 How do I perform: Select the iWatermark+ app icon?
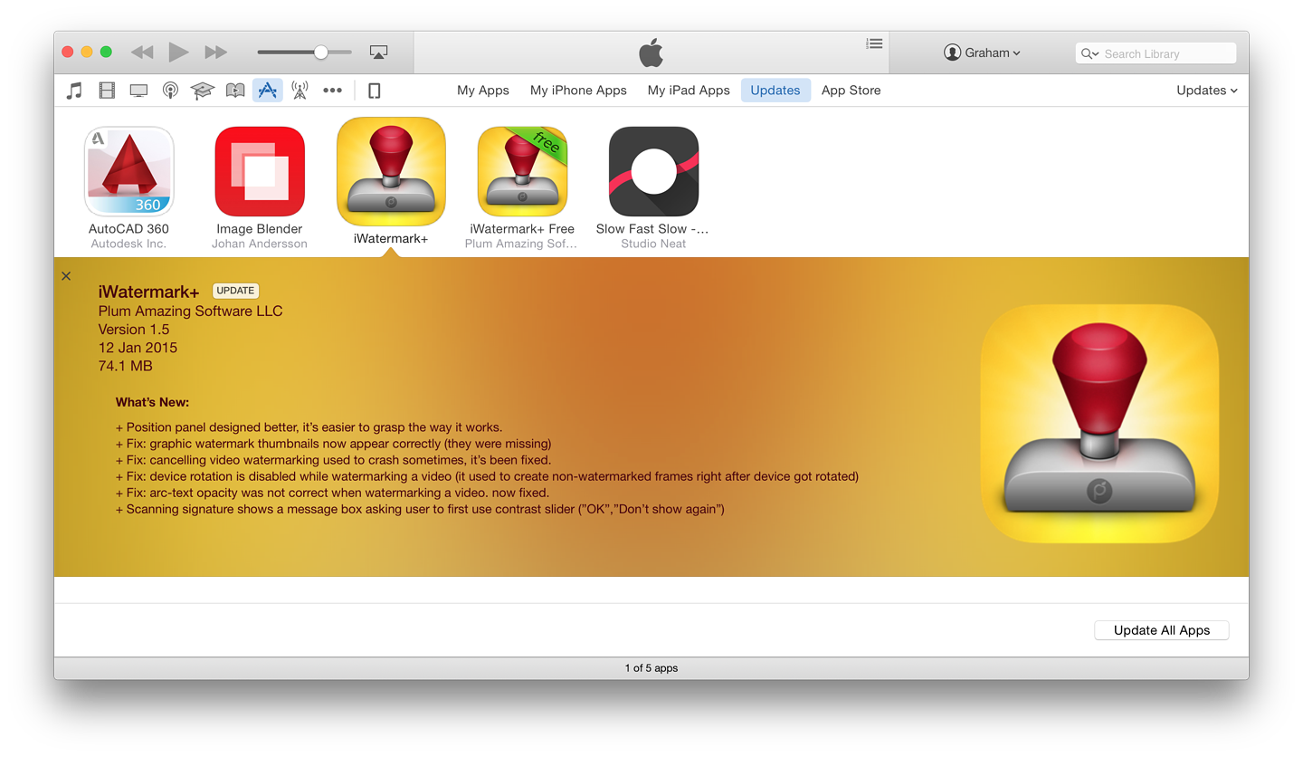391,171
